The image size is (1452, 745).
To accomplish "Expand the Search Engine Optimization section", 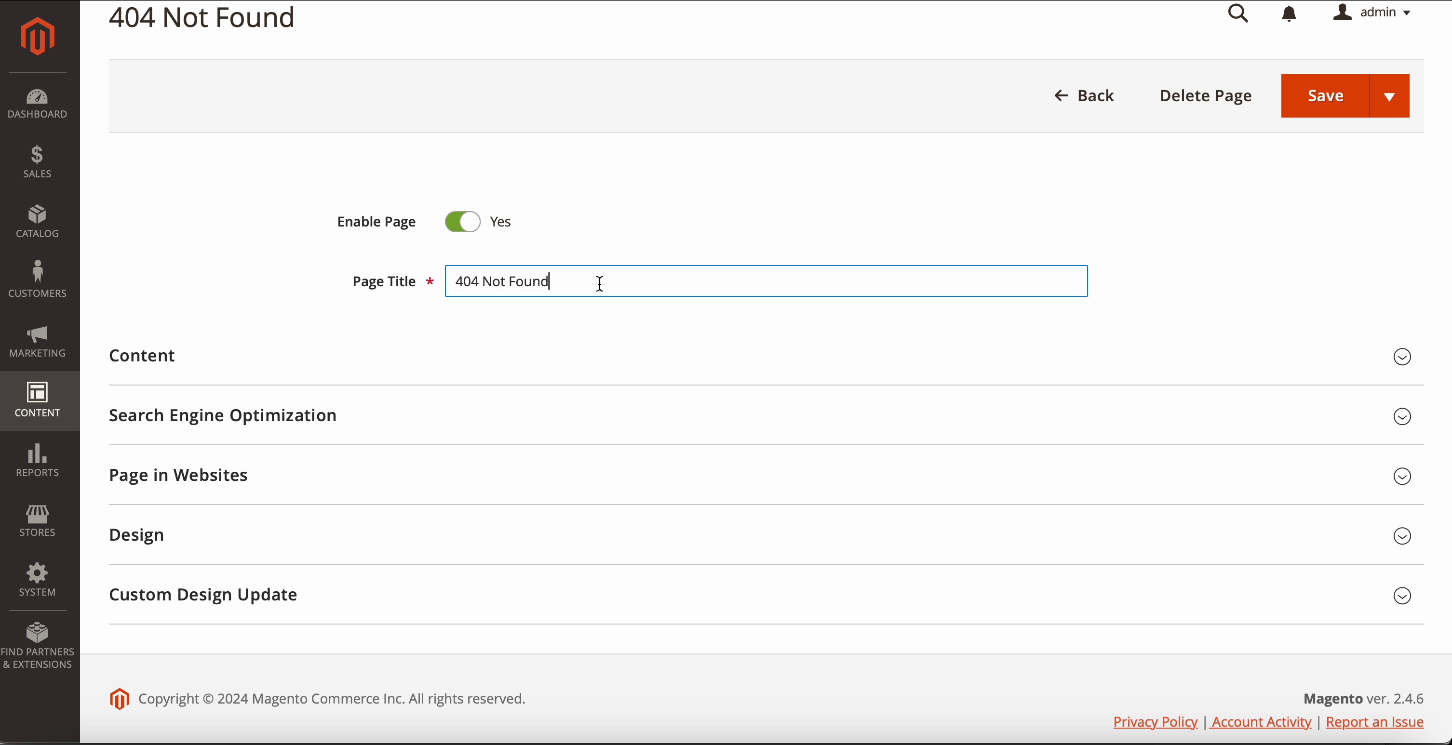I will point(1402,416).
